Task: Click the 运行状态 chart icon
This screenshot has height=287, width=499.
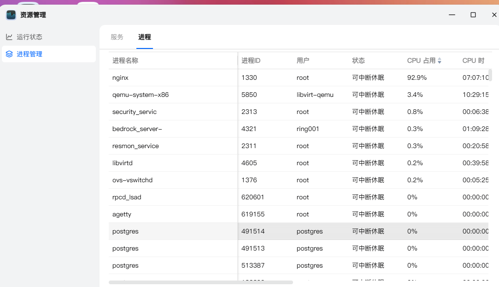Action: (9, 37)
